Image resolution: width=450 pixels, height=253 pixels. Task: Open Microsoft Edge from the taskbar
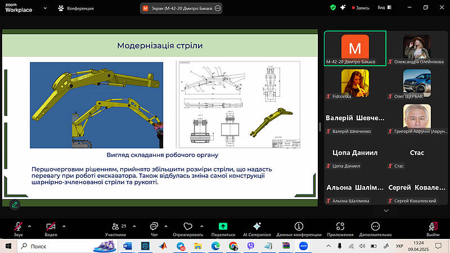pyautogui.click(x=215, y=246)
